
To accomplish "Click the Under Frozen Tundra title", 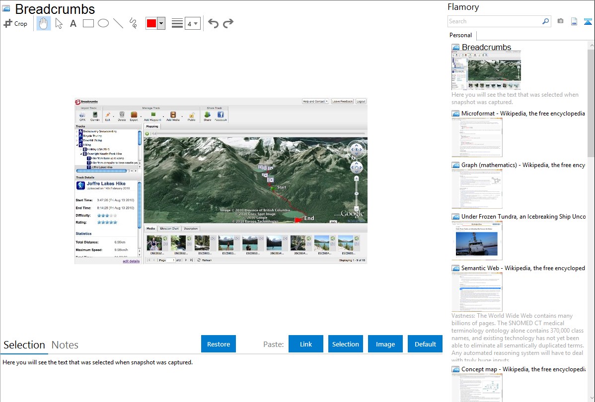I will point(523,217).
